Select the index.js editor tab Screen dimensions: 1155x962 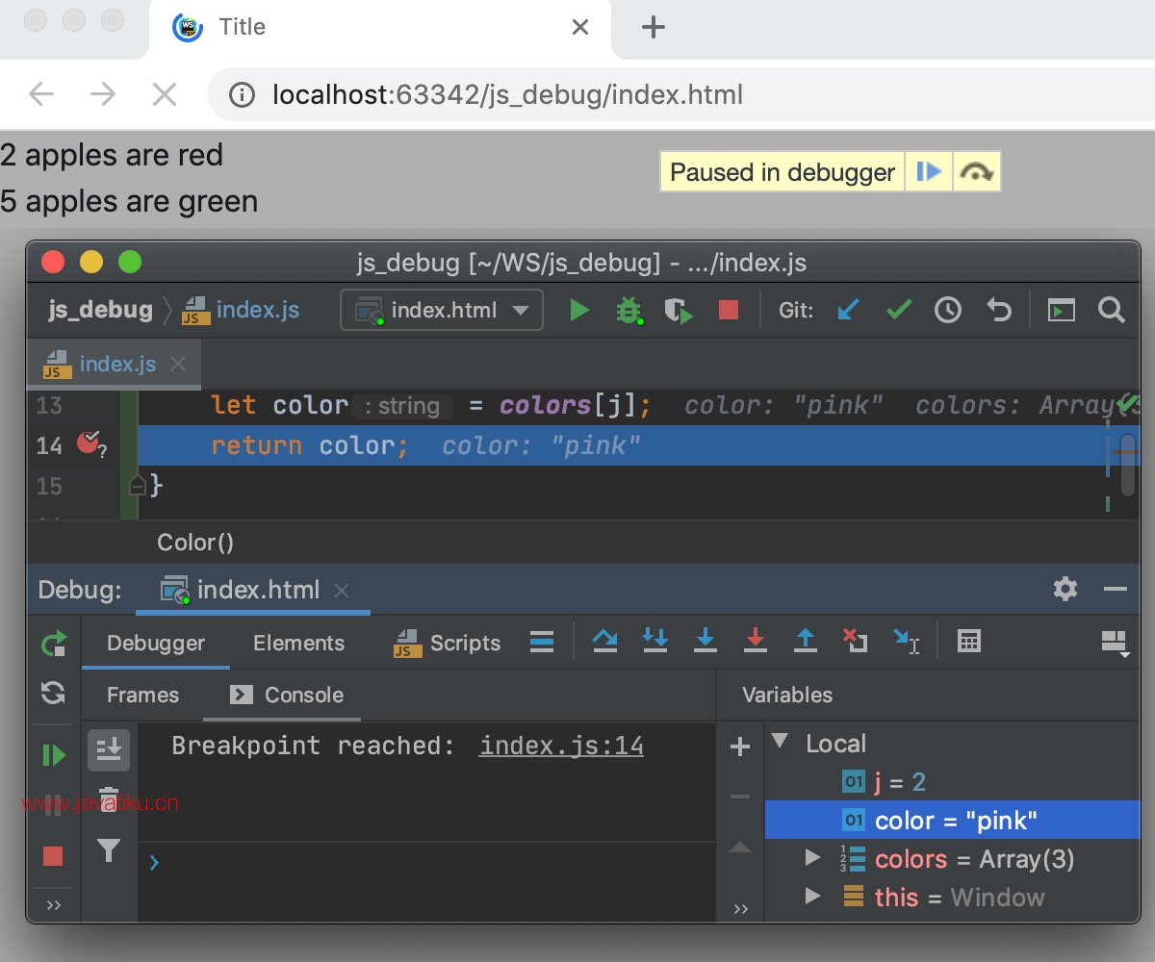[114, 364]
